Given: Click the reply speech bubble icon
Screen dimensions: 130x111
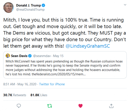Looking at the screenshot, I should (x=19, y=106).
